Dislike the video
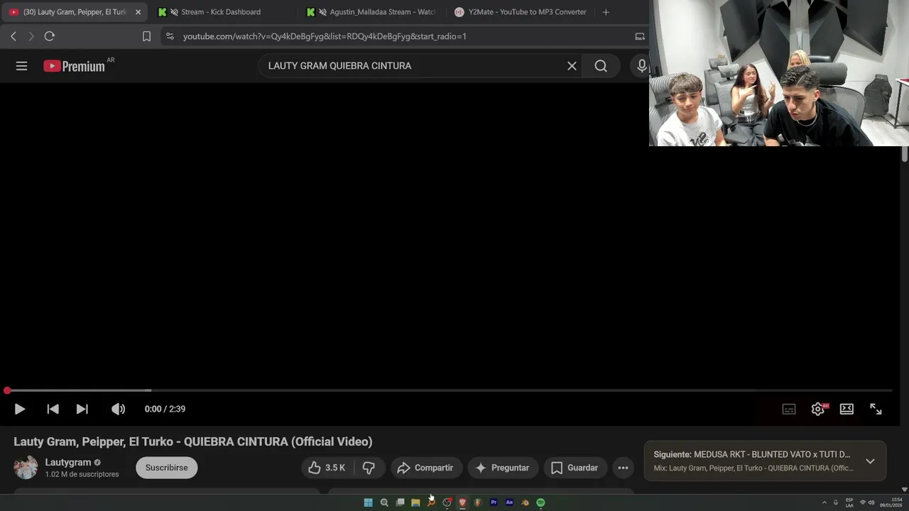Image resolution: width=909 pixels, height=511 pixels. [x=369, y=468]
